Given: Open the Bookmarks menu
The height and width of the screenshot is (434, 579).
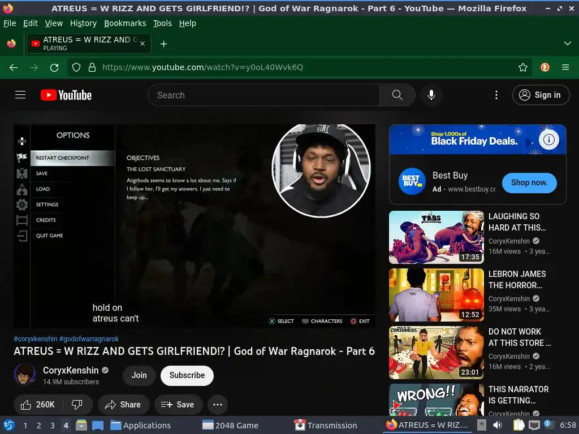Looking at the screenshot, I should click(125, 23).
